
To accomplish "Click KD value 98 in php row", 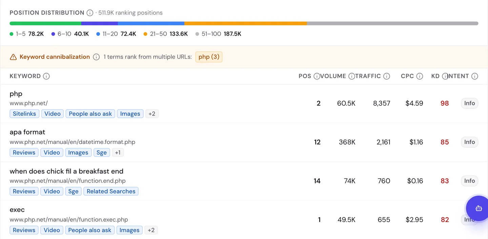I will [445, 103].
